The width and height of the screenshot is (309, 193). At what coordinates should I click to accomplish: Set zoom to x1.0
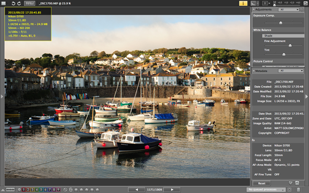point(286,3)
